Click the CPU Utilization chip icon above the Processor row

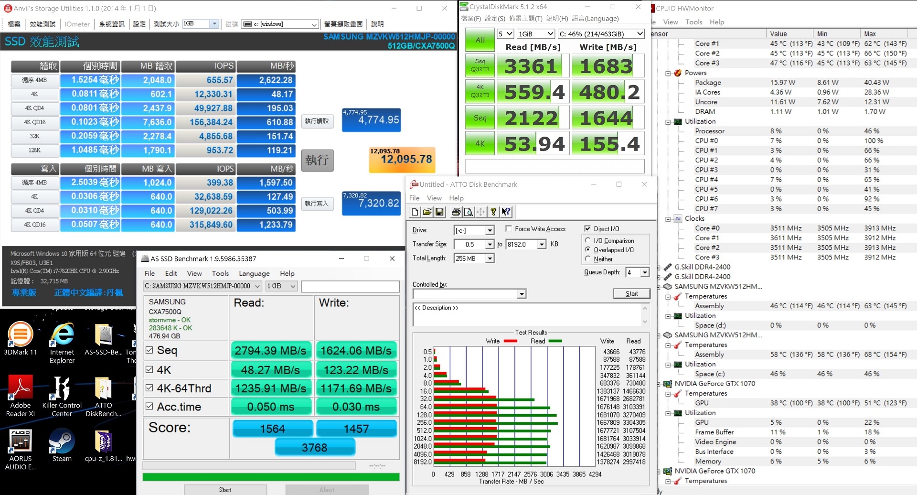click(x=678, y=122)
